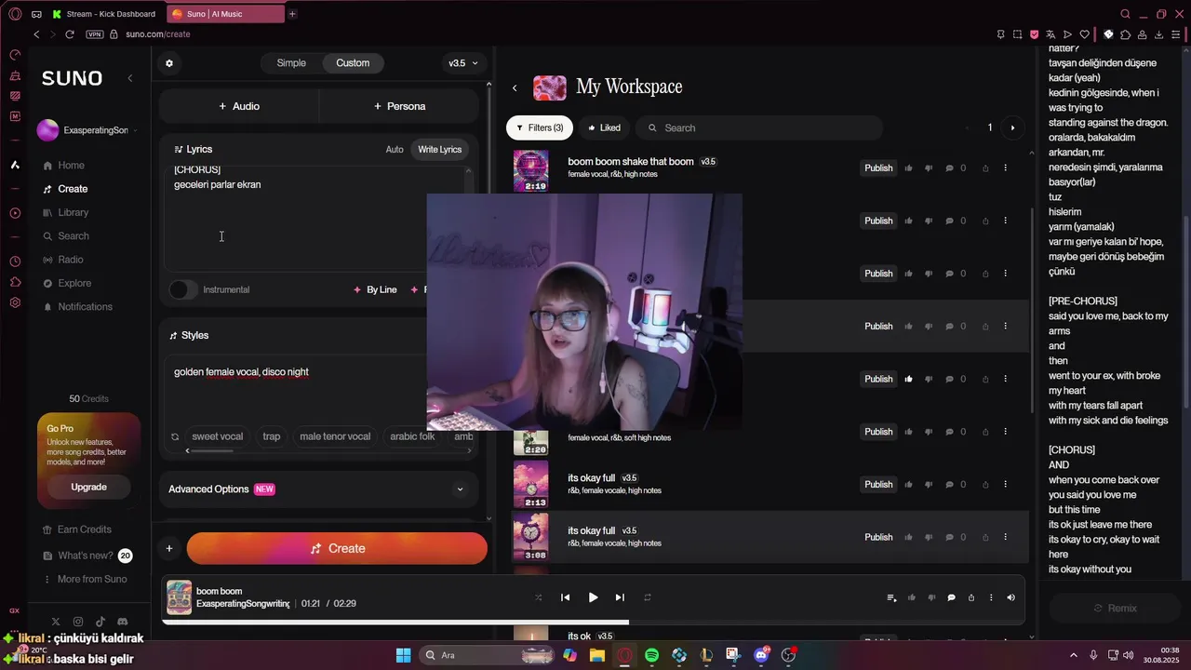
Task: Click the + Audio button
Action: pos(239,106)
